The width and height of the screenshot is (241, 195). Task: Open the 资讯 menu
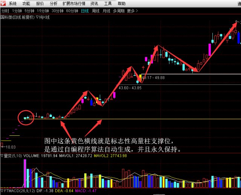[x=94, y=3]
